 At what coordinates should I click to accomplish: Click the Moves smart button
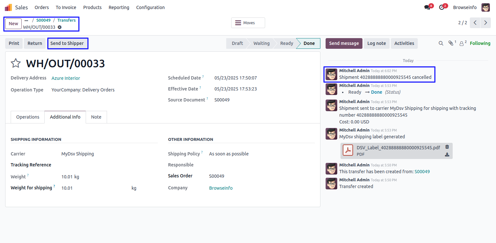tap(248, 23)
